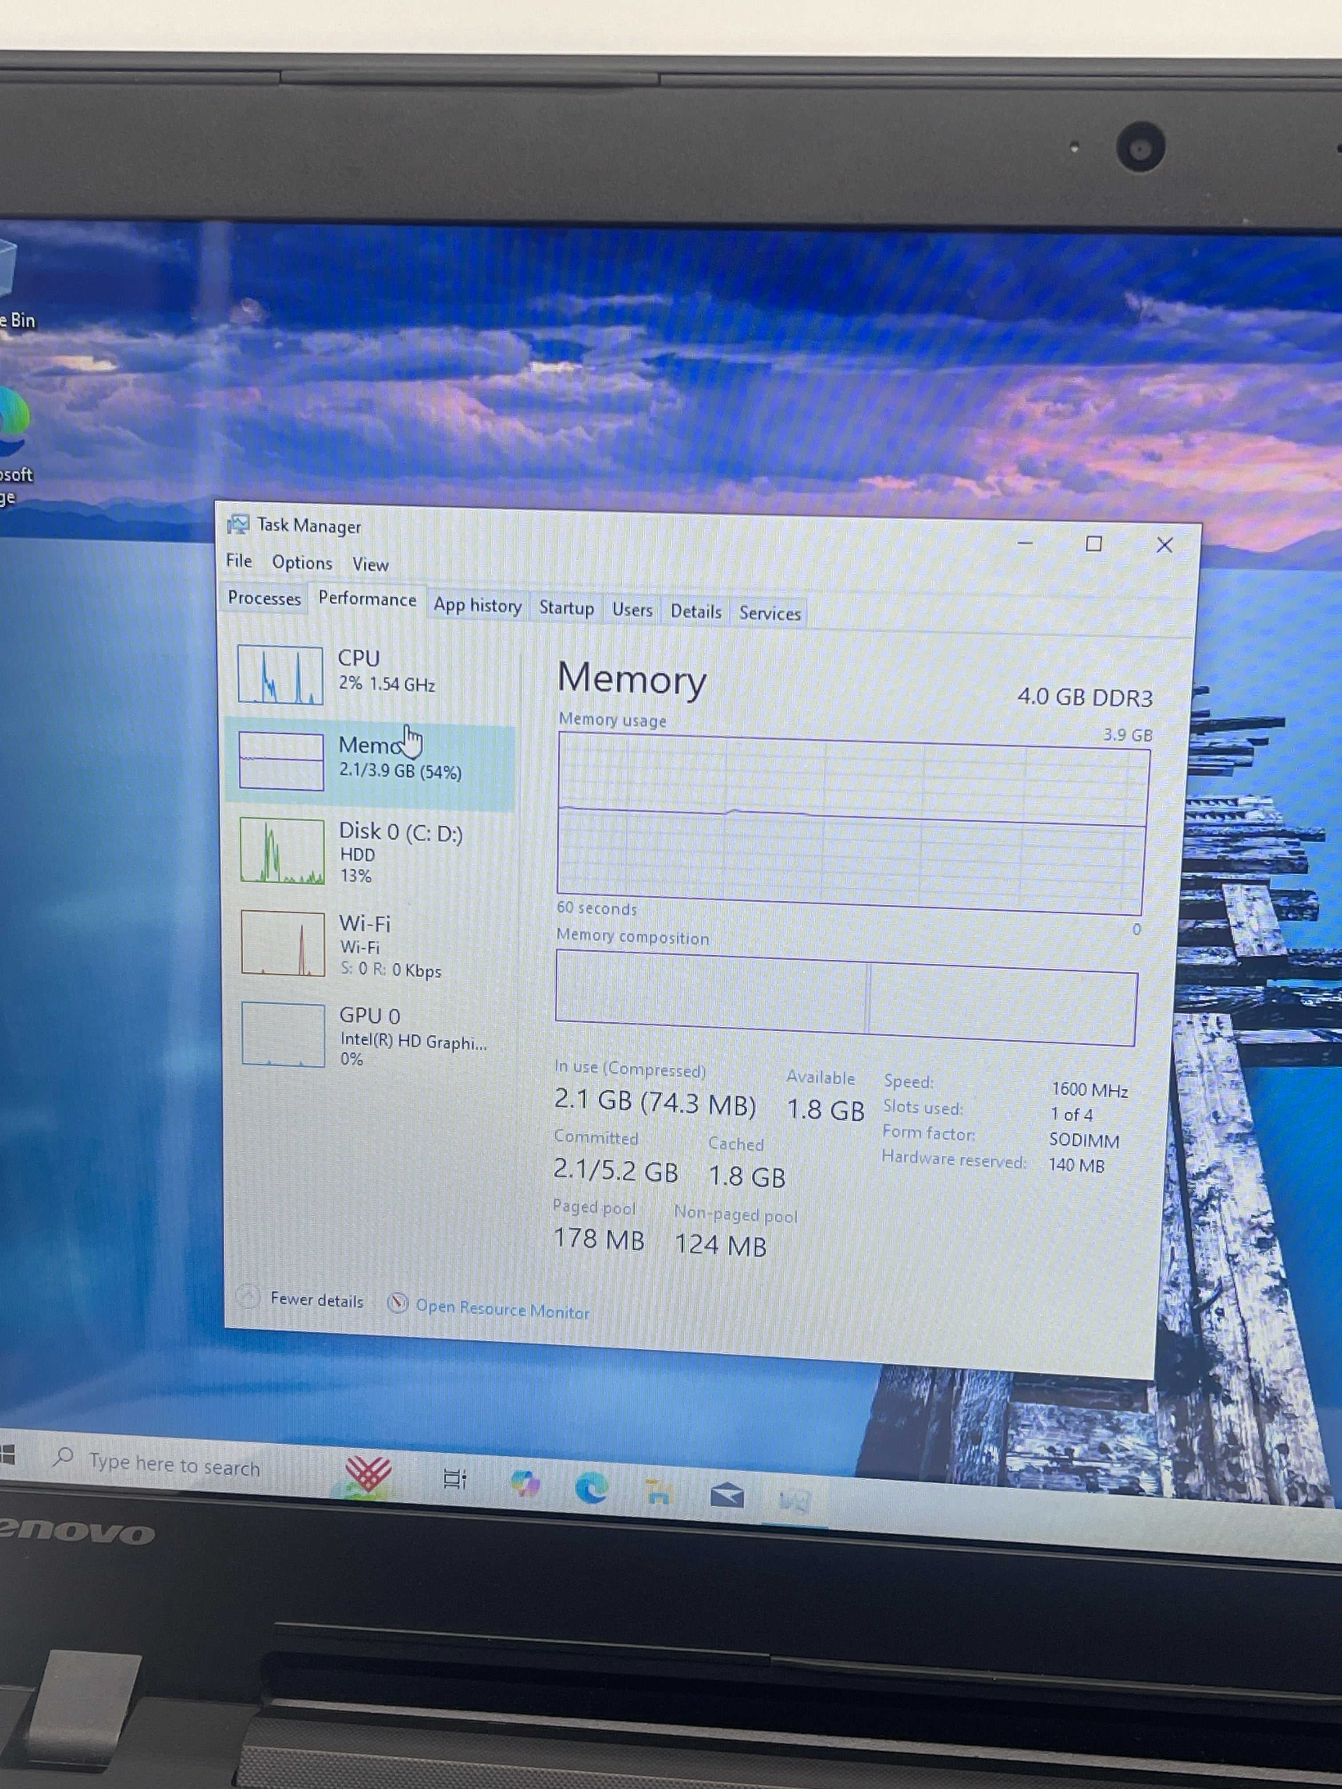Click the 124 MB non-paged pool value
Image resolution: width=1342 pixels, height=1789 pixels.
(x=720, y=1245)
